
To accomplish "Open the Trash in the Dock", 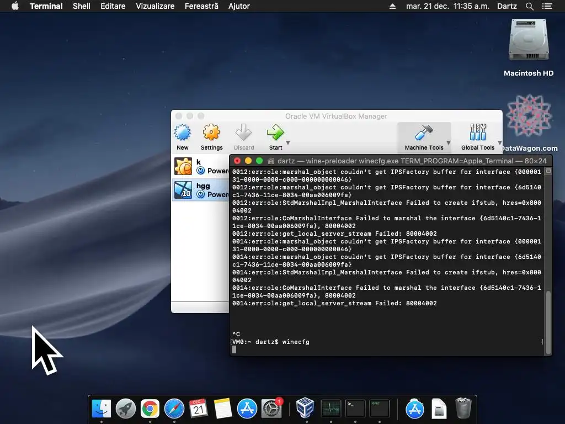I will (463, 408).
